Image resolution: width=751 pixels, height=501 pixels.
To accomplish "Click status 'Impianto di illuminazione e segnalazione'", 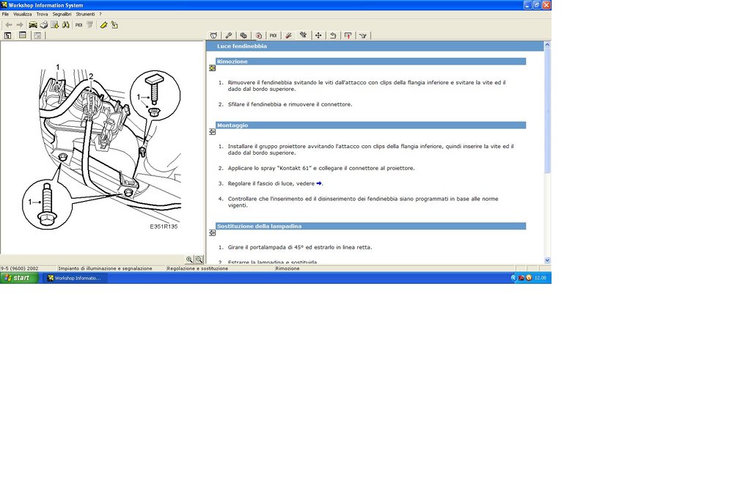I will 106,268.
